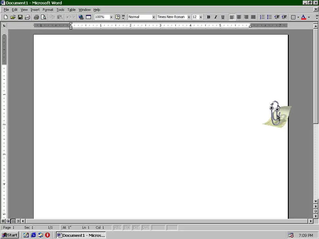Expand the border style dropdown arrow

coord(298,17)
